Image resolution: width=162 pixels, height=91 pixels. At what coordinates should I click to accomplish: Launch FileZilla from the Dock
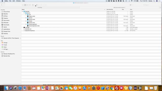pos(117,88)
